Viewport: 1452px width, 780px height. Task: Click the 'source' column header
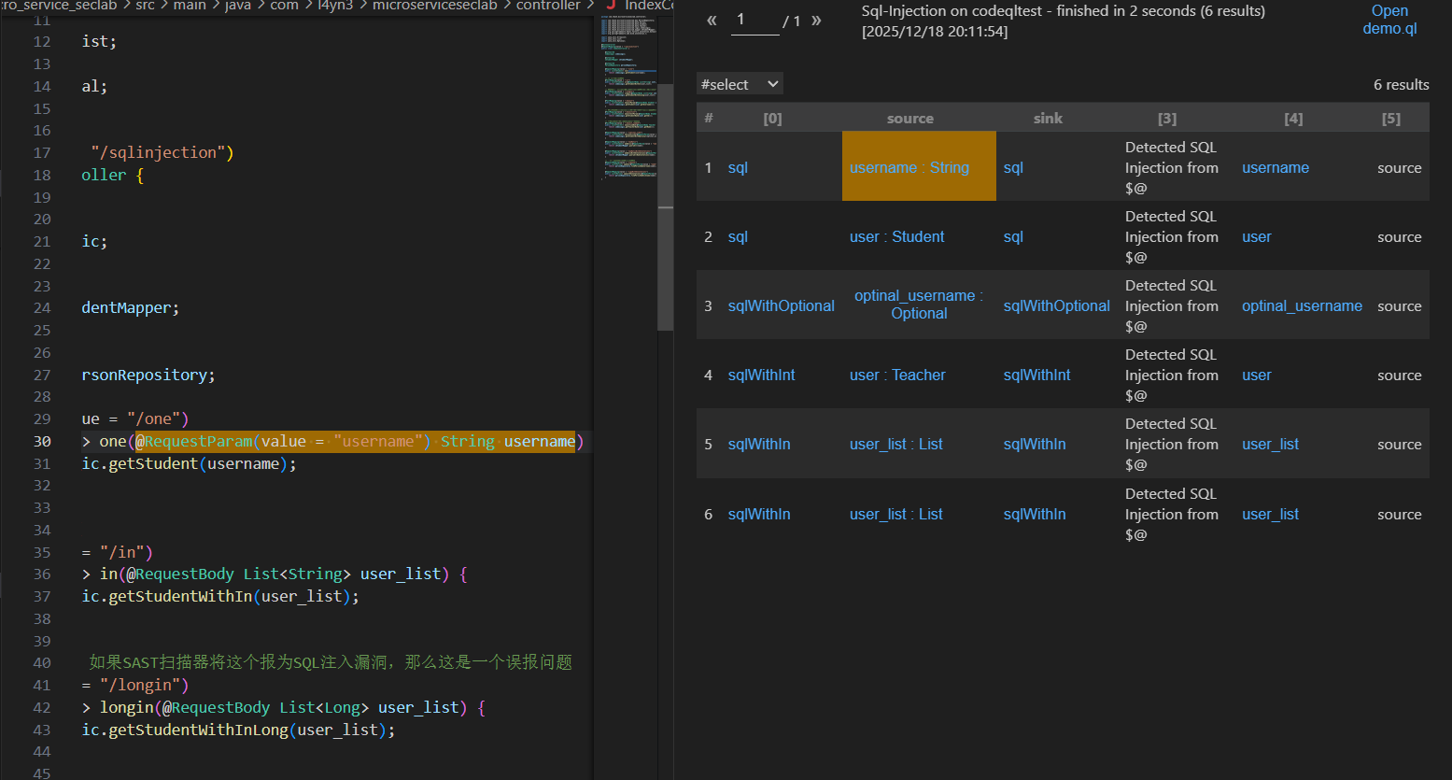point(909,119)
